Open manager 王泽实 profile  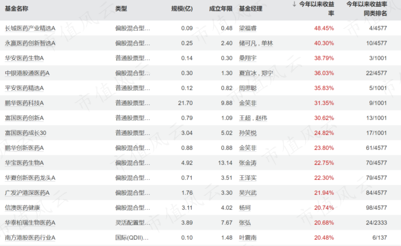(x=248, y=178)
